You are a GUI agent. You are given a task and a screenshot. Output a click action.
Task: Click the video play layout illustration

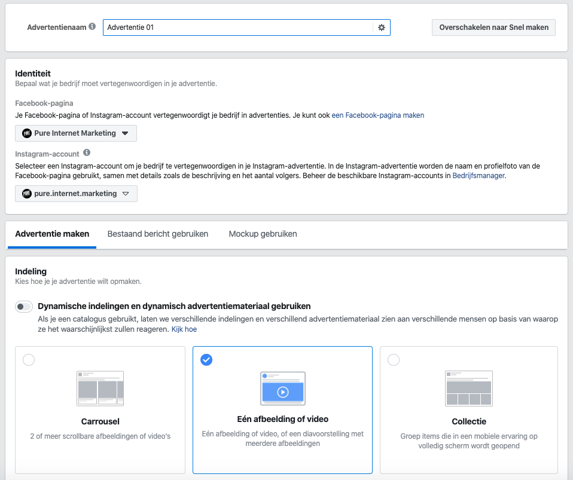tap(283, 389)
